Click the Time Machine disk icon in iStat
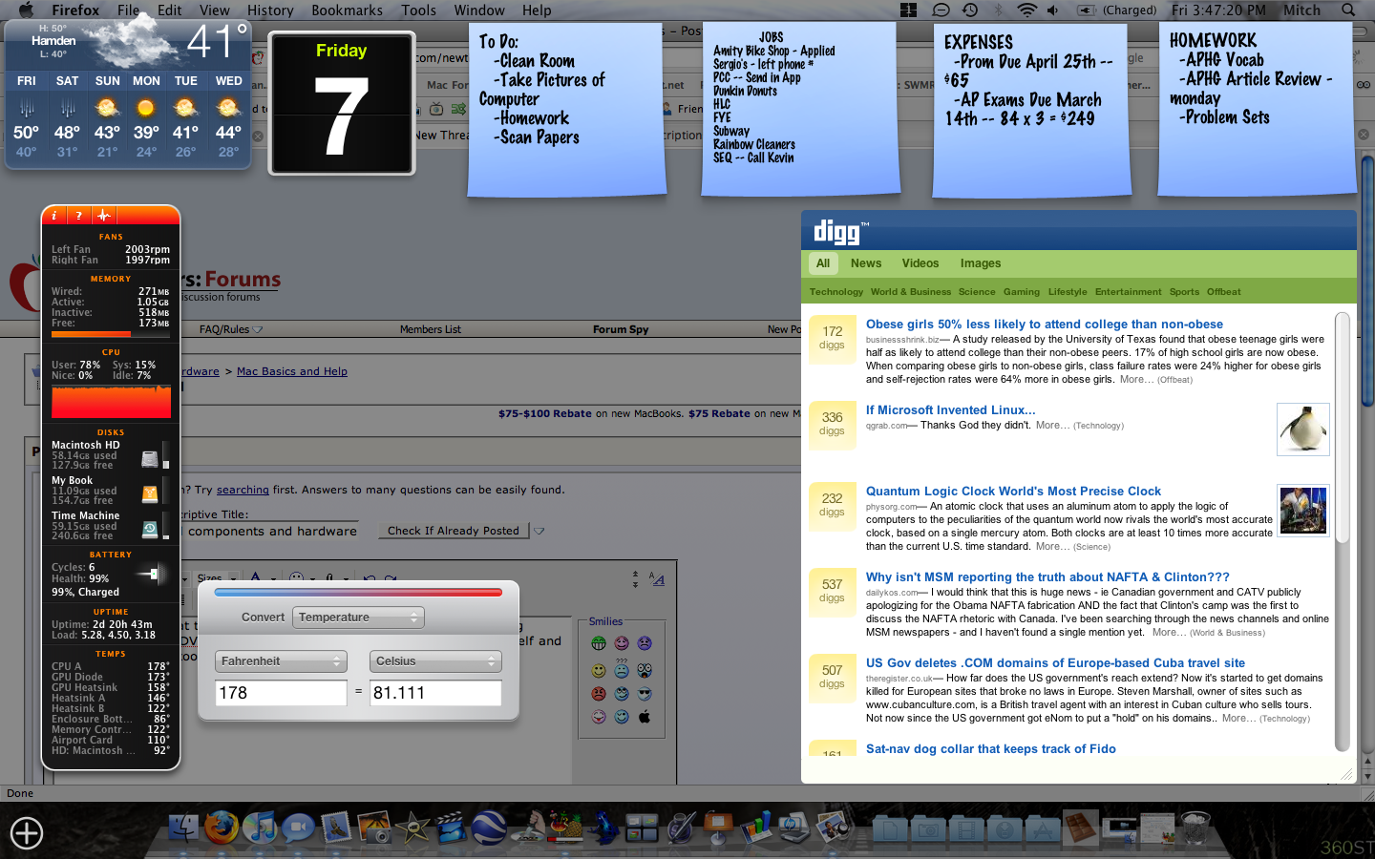Screen dimensions: 1375x859 tap(150, 530)
